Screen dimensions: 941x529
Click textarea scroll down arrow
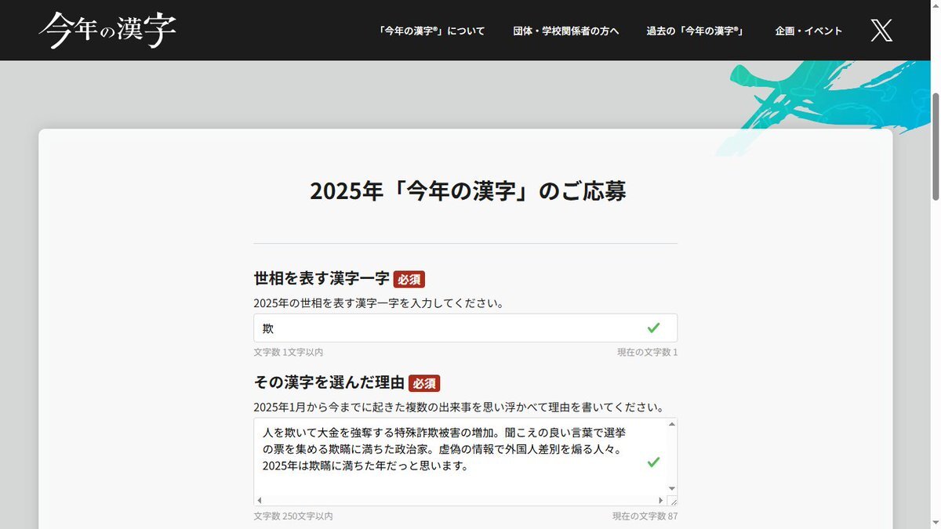point(671,488)
